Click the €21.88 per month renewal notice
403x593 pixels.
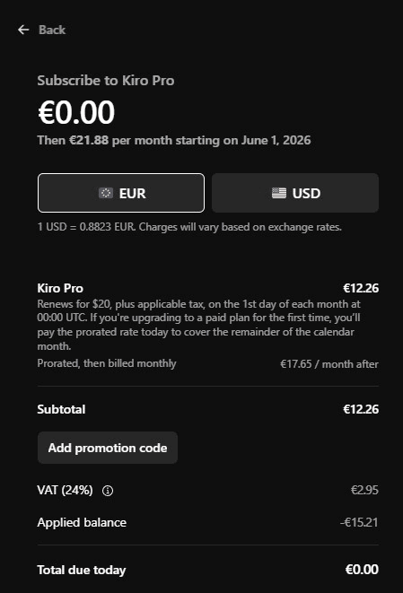click(x=174, y=140)
